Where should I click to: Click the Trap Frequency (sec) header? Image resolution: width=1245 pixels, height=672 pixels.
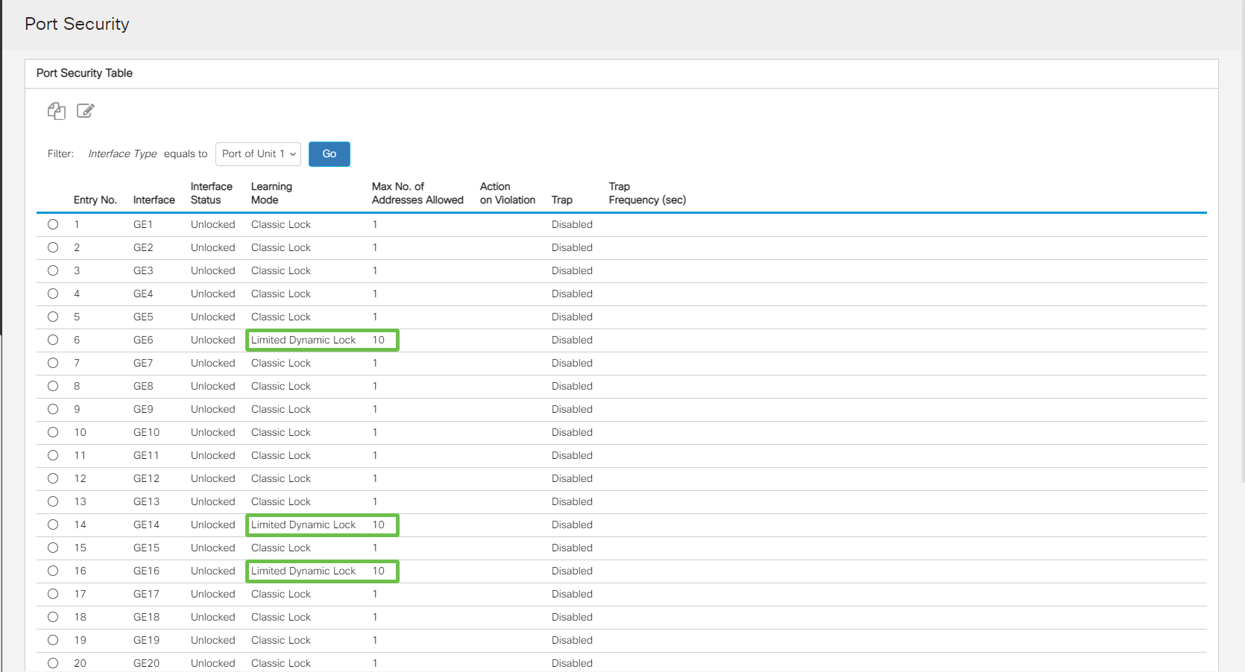[646, 193]
